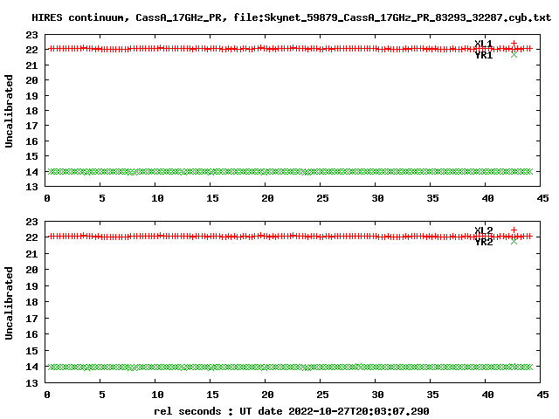
Task: Click x-axis tick 10 under the upper plot
Action: click(157, 198)
